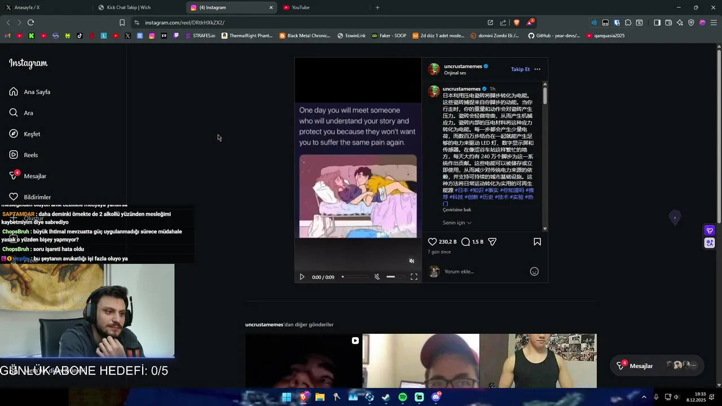Open the thumbnail of man in black tank top
The image size is (722, 406).
[x=538, y=361]
